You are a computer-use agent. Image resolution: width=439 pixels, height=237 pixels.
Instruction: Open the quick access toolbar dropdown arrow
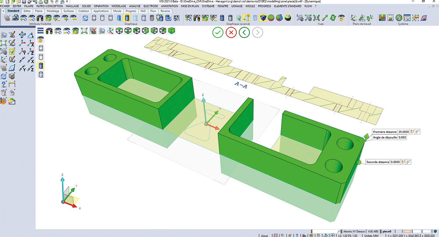pos(67,2)
